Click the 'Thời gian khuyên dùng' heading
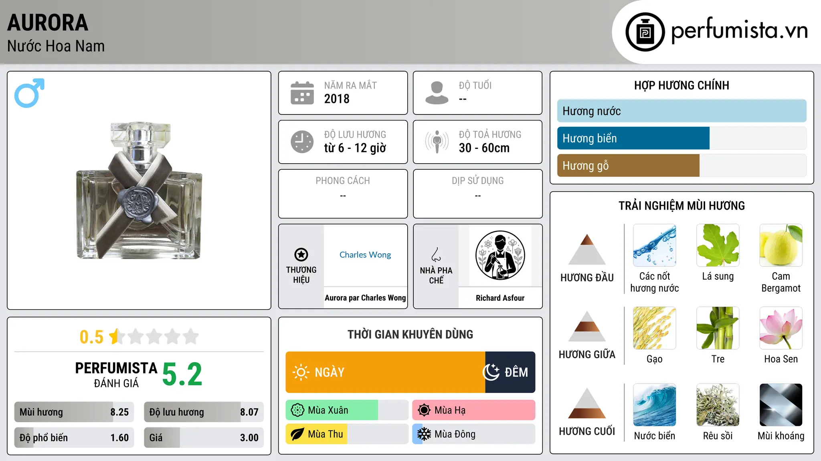 [x=410, y=334]
